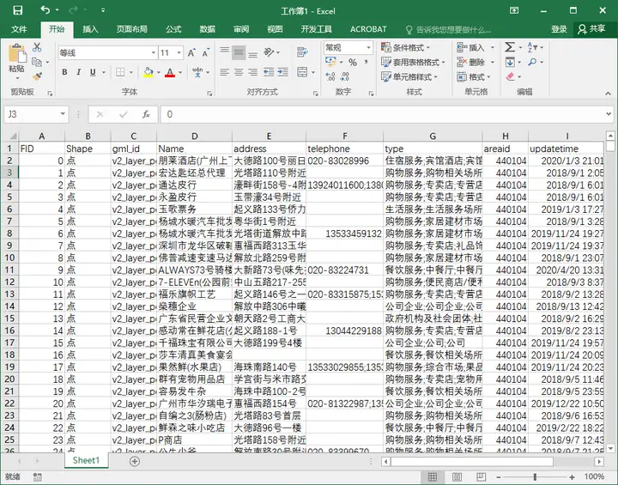Image resolution: width=618 pixels, height=485 pixels.
Task: Click the Find magnifier icon
Action: (532, 62)
